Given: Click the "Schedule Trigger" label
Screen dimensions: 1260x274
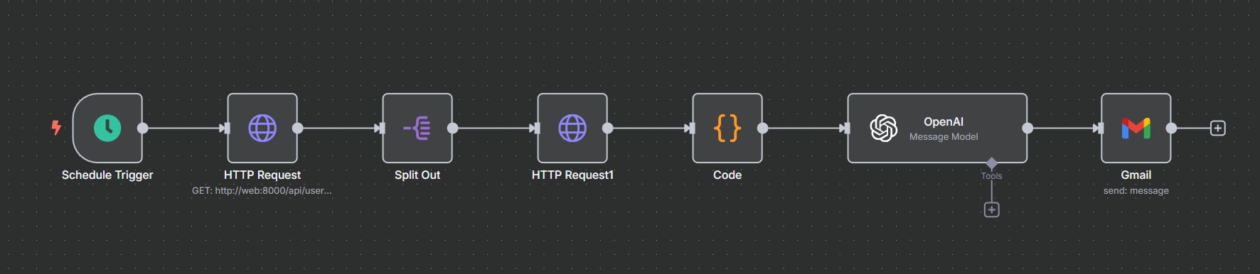Looking at the screenshot, I should click(x=107, y=175).
